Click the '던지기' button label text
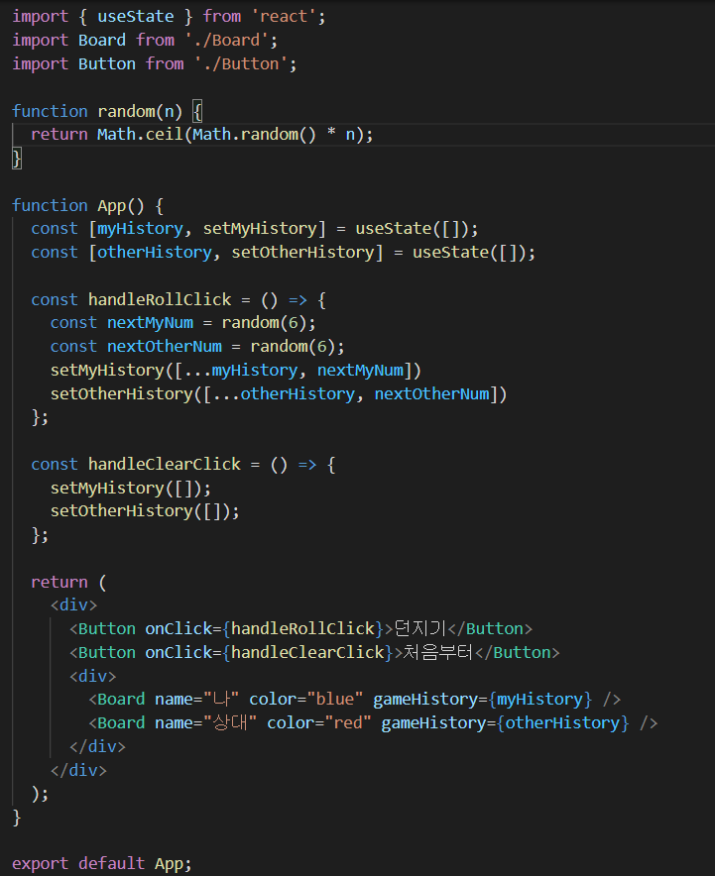The image size is (715, 876). (420, 628)
